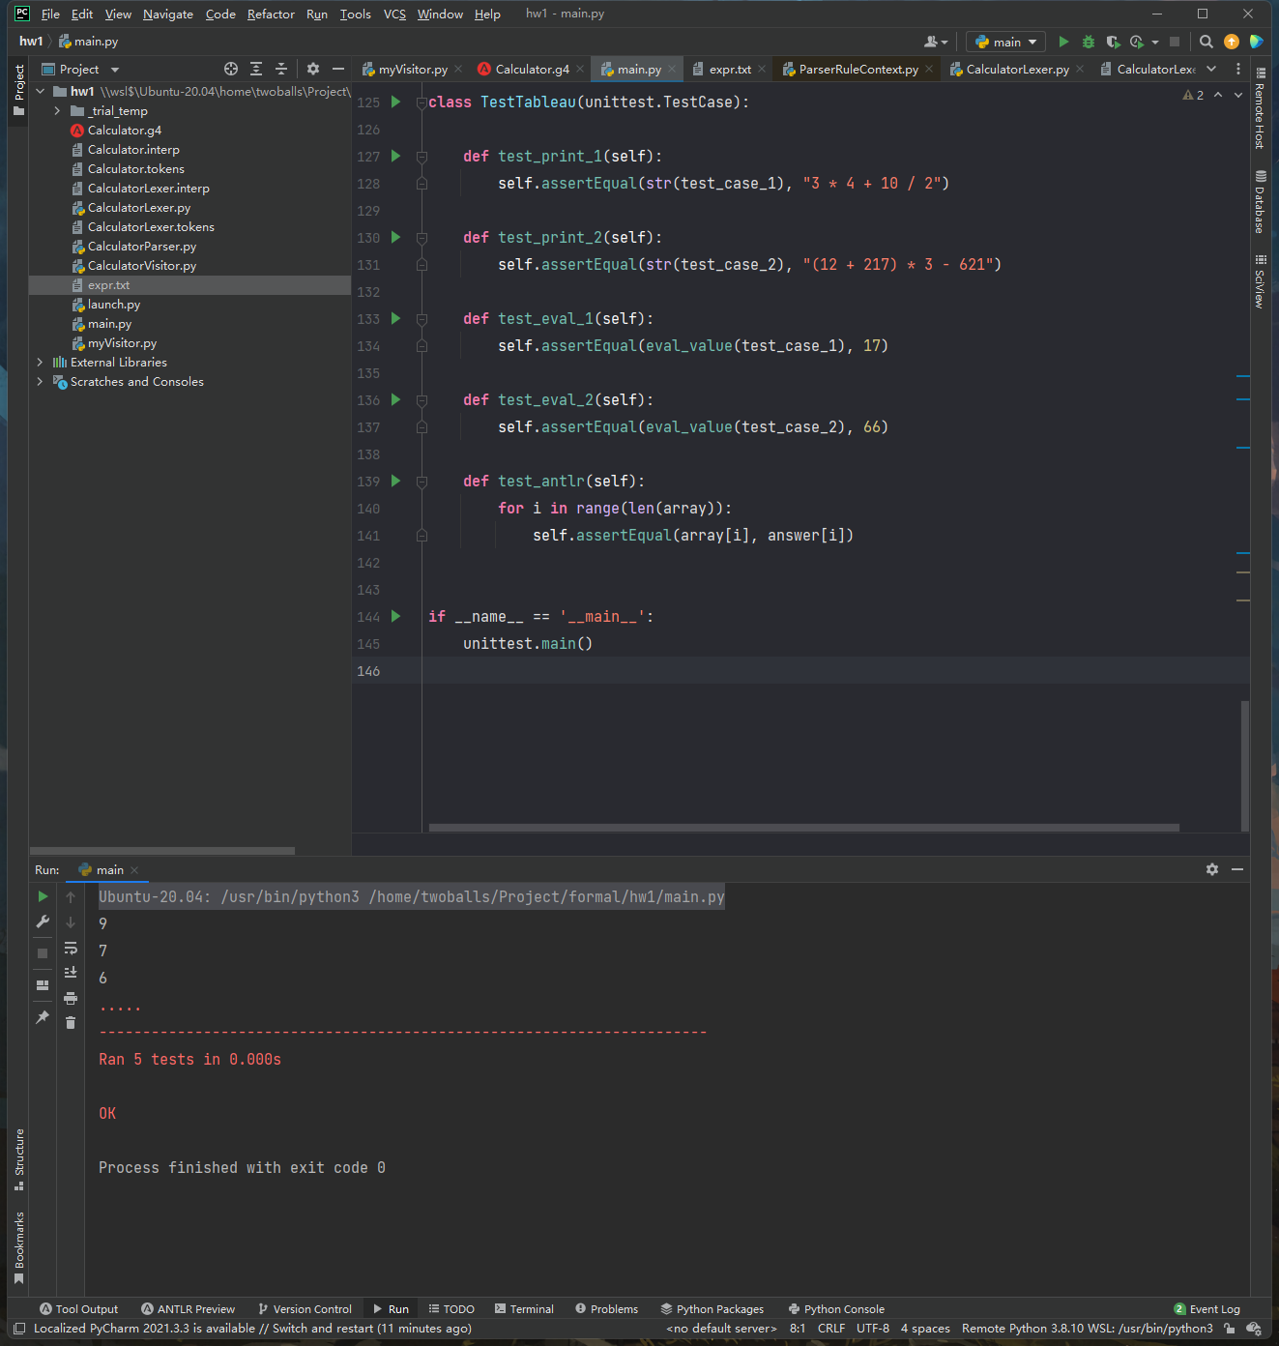Open the Structure side panel
This screenshot has height=1346, width=1279.
coord(18,1158)
